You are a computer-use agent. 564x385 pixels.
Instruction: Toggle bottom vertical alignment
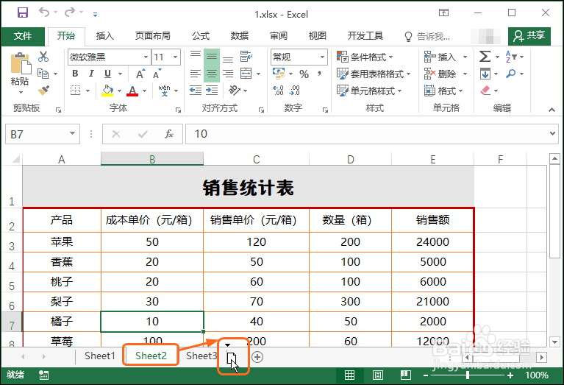tap(228, 60)
